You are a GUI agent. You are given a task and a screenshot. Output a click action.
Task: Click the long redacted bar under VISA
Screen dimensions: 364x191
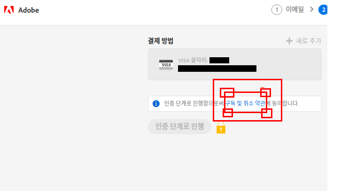[x=217, y=69]
